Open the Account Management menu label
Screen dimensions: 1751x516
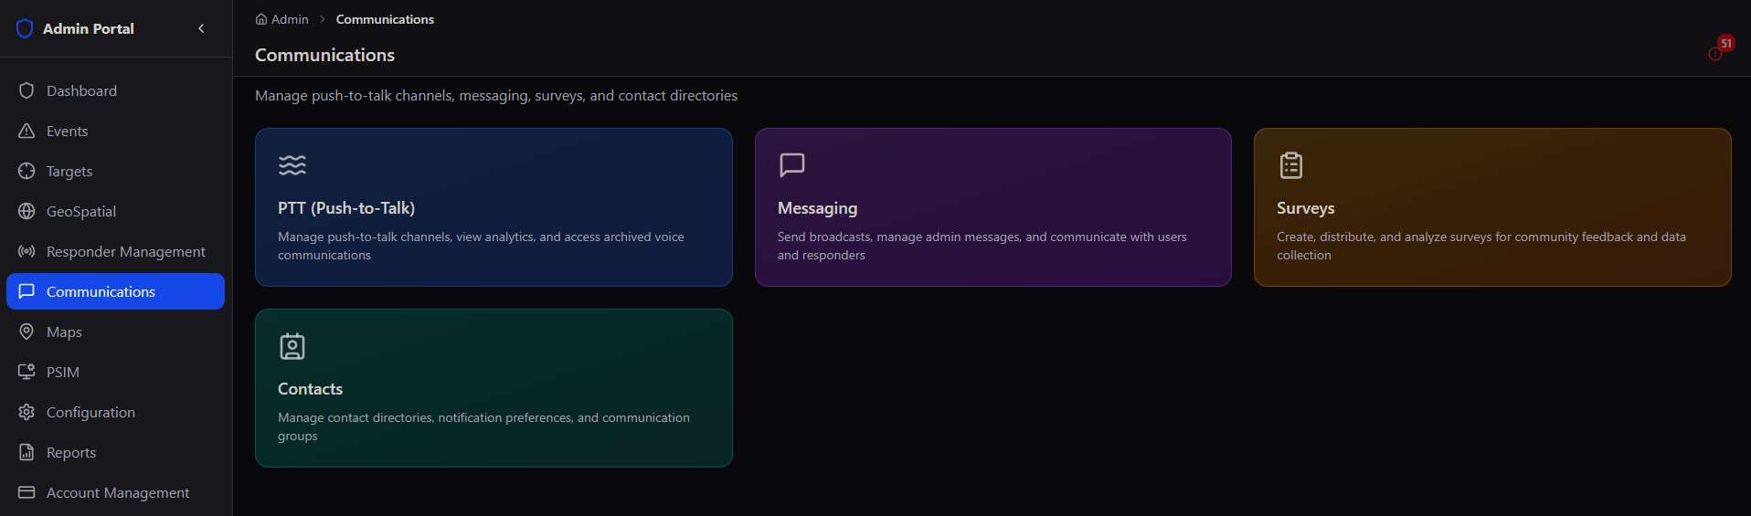point(118,492)
